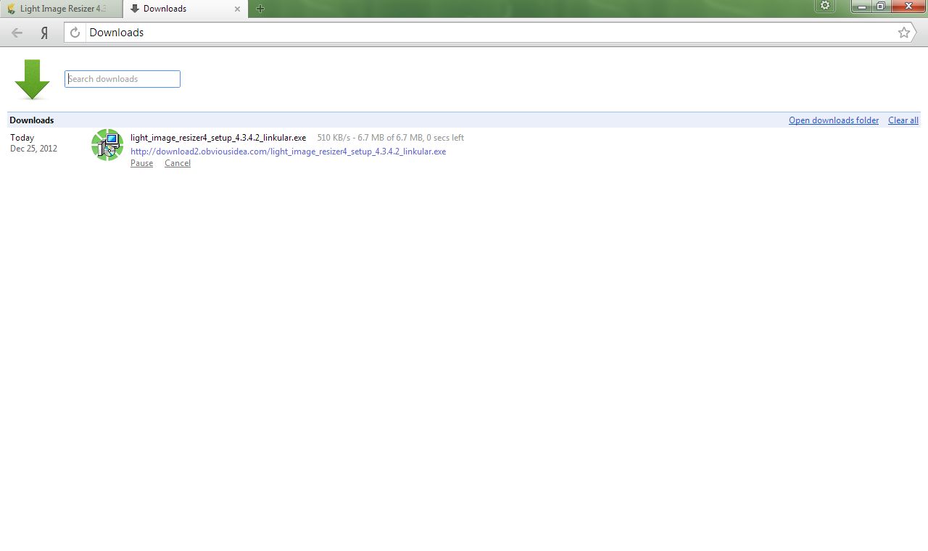The height and width of the screenshot is (551, 928).
Task: Open downloads folder link
Action: coord(834,120)
